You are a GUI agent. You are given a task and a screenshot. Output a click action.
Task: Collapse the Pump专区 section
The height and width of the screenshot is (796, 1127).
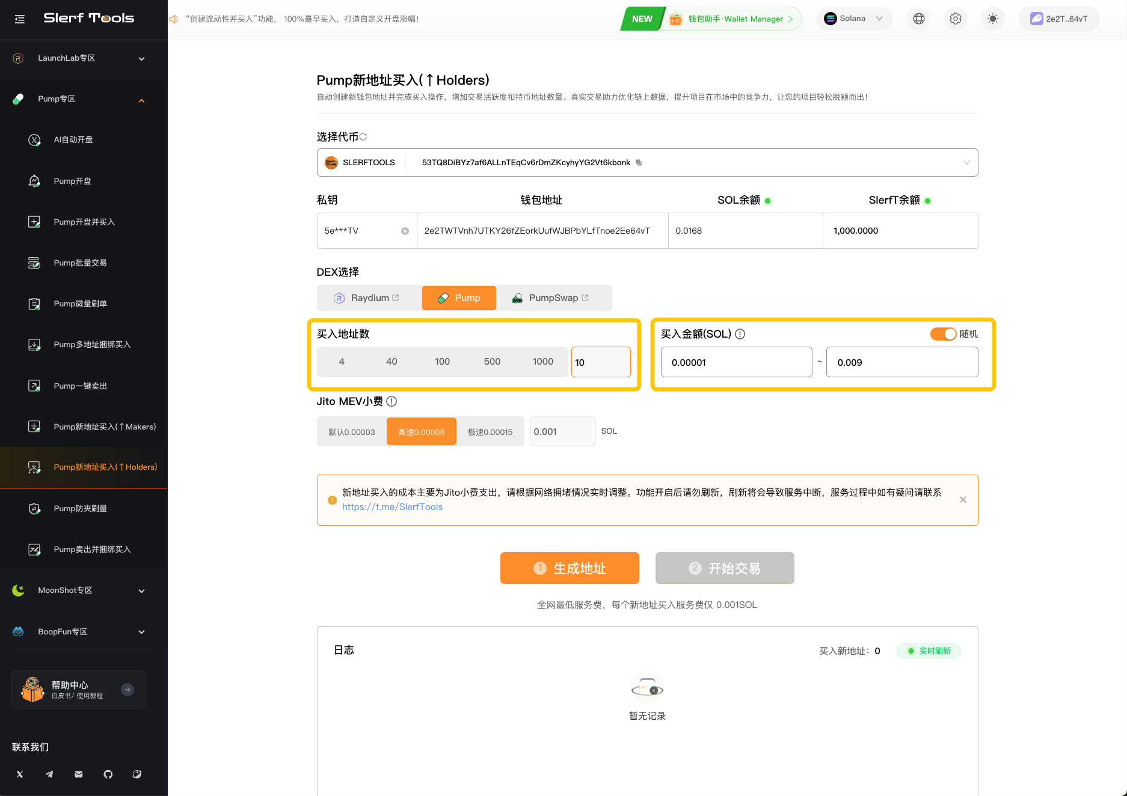84,99
